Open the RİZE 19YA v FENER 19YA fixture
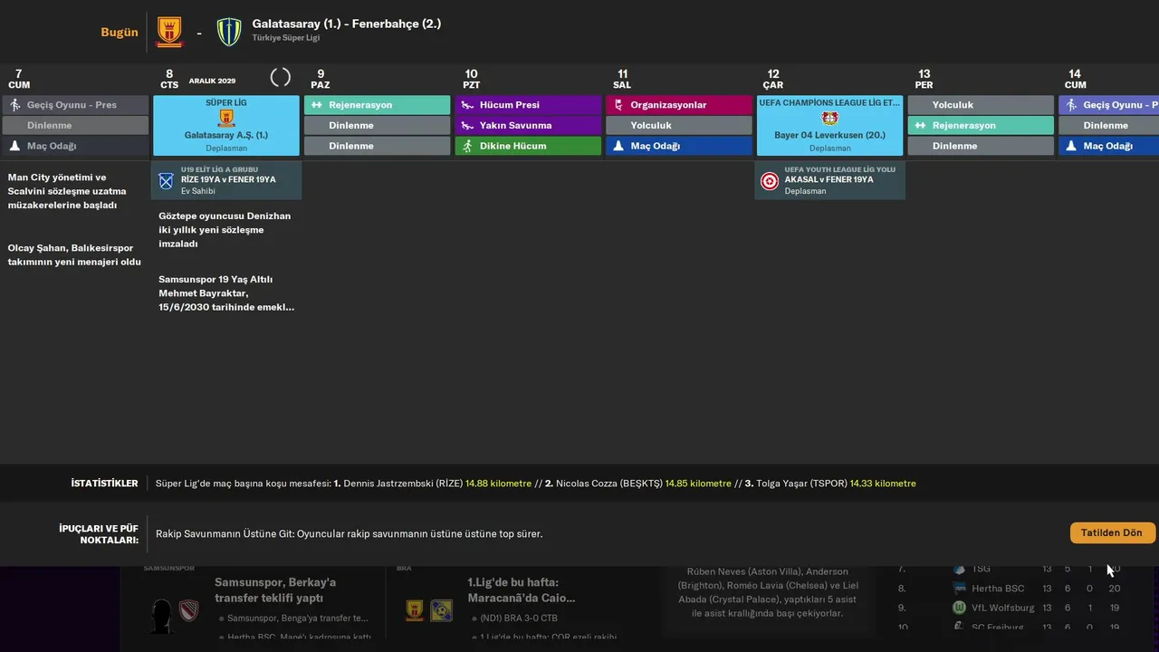The height and width of the screenshot is (652, 1159). pos(226,180)
